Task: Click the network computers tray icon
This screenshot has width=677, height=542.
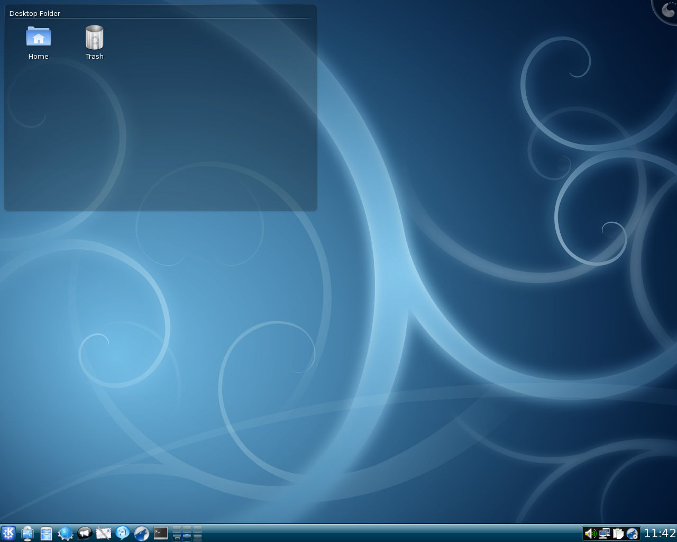Action: 604,533
